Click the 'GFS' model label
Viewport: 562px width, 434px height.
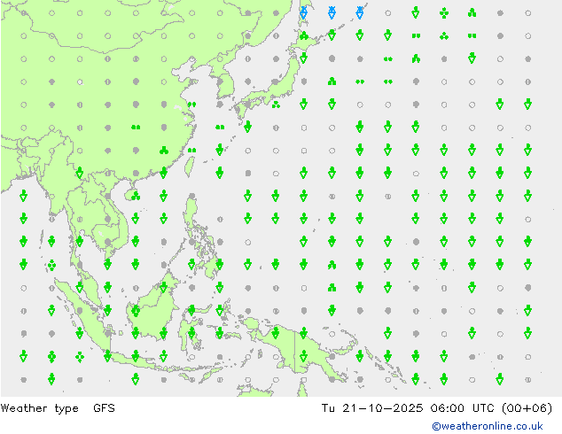pyautogui.click(x=104, y=408)
